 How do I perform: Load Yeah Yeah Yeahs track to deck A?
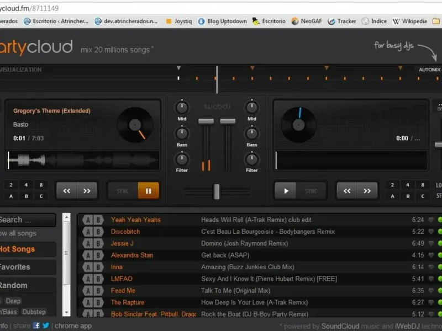coord(88,220)
